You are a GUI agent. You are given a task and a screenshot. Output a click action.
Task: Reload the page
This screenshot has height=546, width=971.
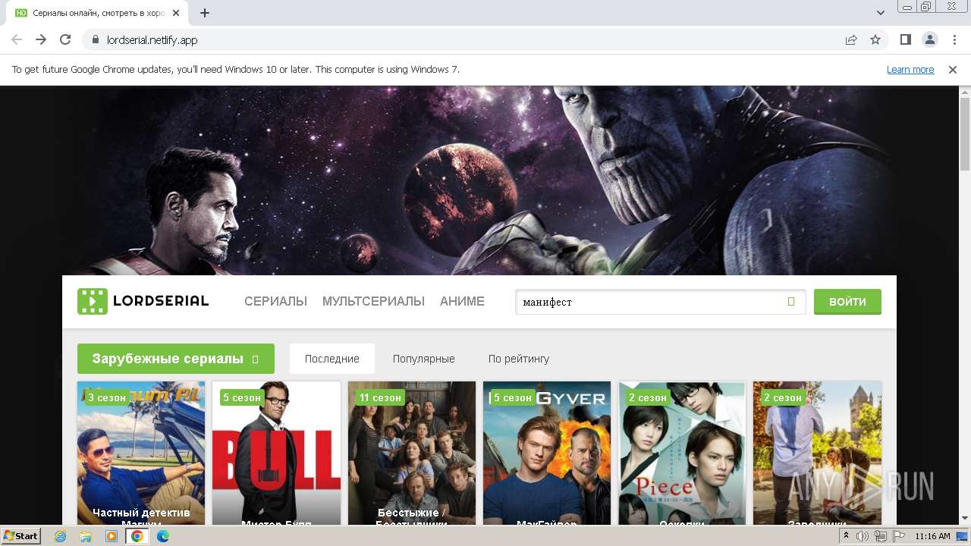pyautogui.click(x=65, y=39)
